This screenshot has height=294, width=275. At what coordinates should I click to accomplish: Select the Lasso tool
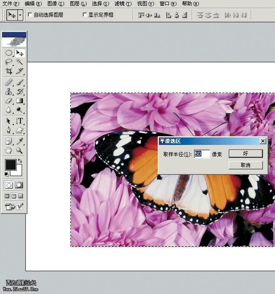[9, 62]
